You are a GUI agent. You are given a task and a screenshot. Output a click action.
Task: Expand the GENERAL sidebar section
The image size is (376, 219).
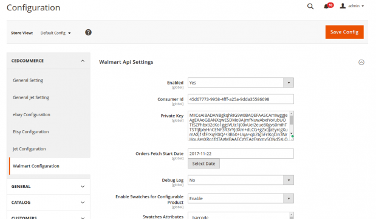pos(49,187)
